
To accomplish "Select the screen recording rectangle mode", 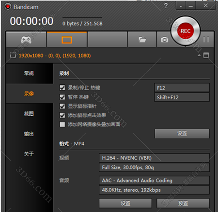I will [67, 40].
